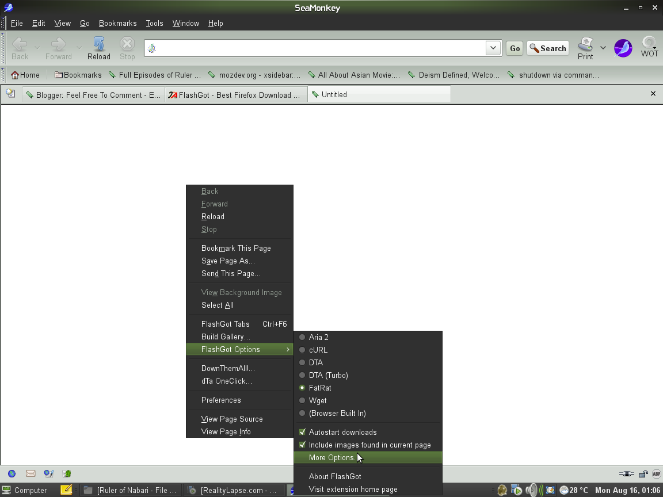Select Wget as the download manager
This screenshot has height=497, width=663.
pos(318,400)
